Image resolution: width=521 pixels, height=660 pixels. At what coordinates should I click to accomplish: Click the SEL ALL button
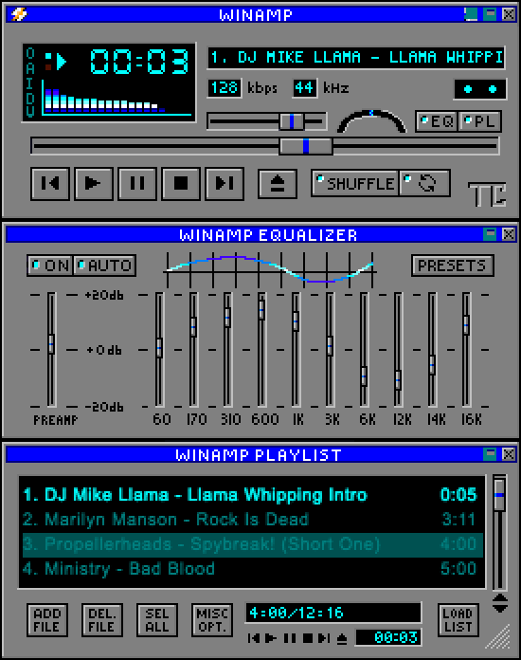click(x=157, y=620)
